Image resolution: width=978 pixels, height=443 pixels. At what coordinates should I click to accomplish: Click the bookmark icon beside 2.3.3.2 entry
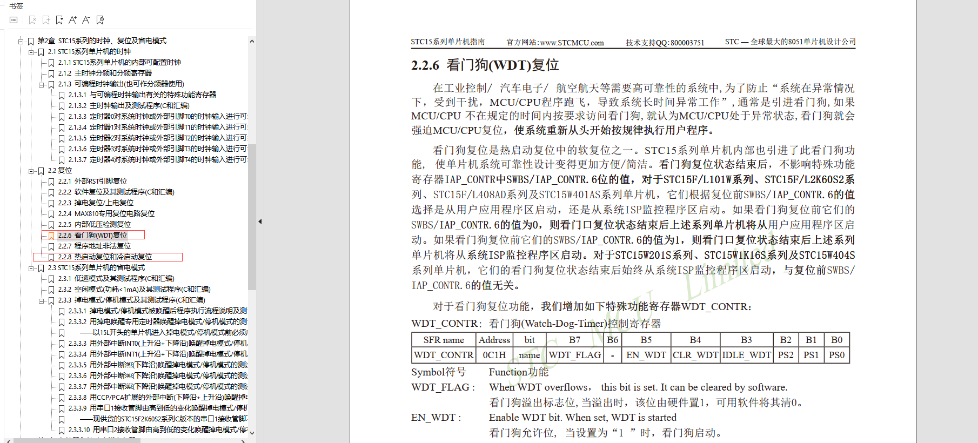point(62,322)
